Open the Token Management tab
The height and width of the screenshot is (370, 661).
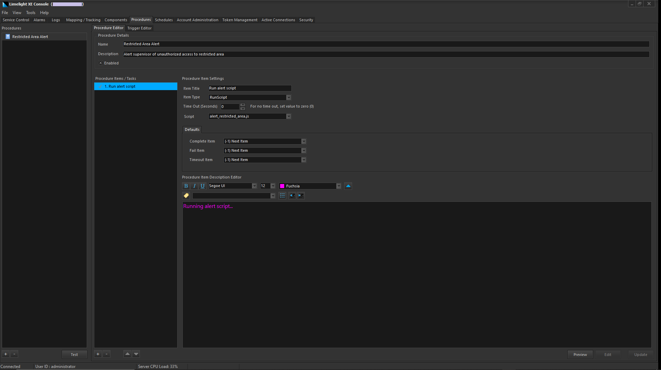pyautogui.click(x=240, y=20)
